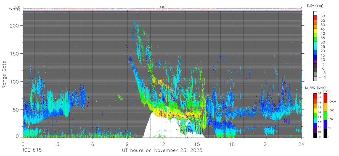The image size is (339, 156).
Task: Click the '24' tick on UT hours axis
Action: [x=301, y=144]
